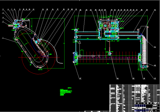Select part callout number 4

click(3, 13)
